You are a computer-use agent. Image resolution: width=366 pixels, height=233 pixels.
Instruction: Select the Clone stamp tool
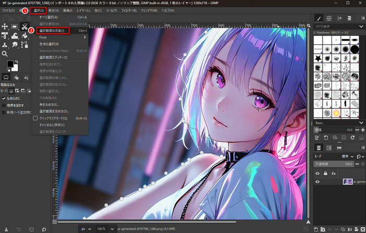click(x=5, y=45)
